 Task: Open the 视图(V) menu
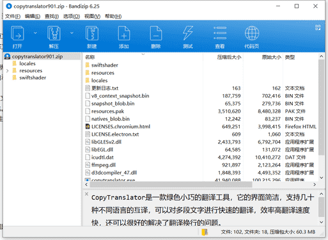[x=92, y=16]
